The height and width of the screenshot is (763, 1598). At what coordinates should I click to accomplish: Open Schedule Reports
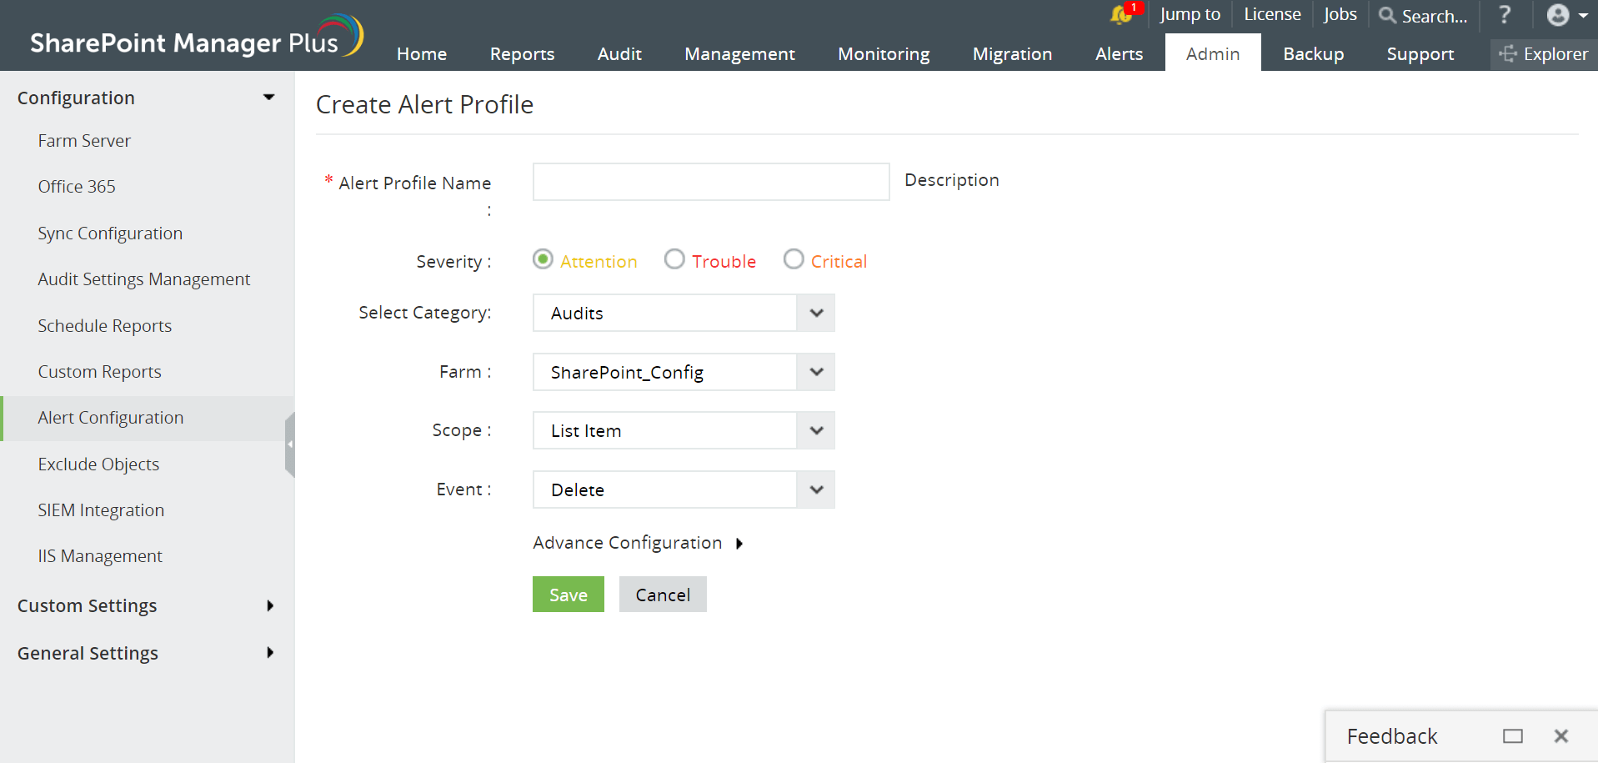click(x=105, y=326)
